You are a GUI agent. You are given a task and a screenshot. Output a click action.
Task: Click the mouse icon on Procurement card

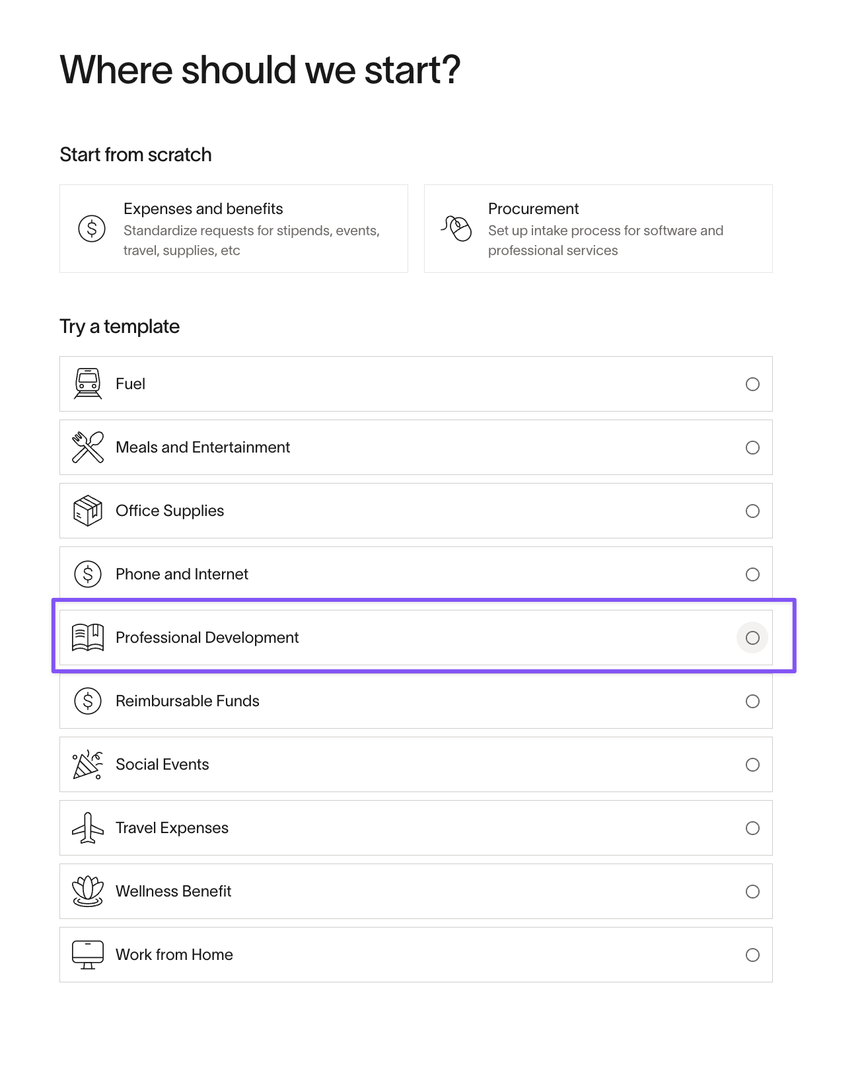(x=456, y=229)
